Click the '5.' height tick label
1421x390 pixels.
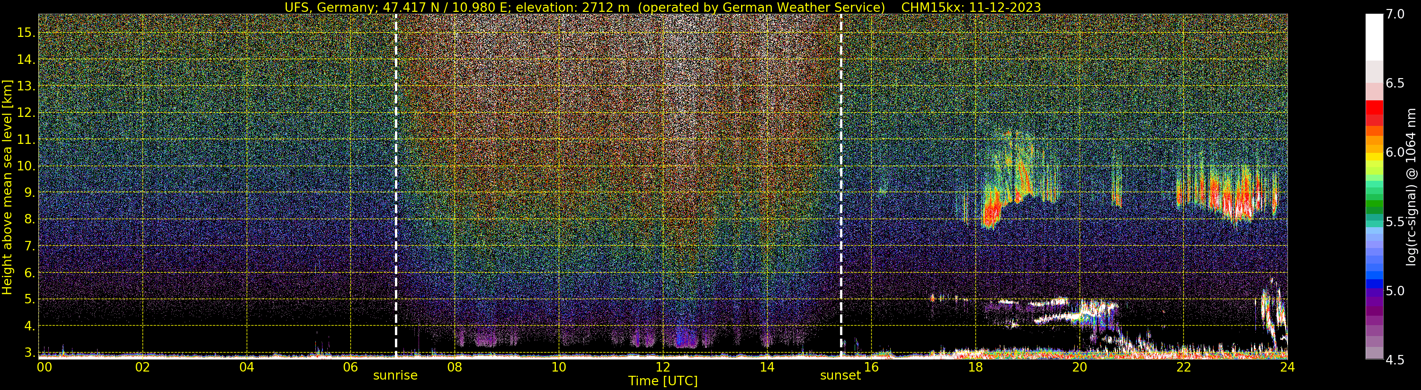tap(30, 300)
